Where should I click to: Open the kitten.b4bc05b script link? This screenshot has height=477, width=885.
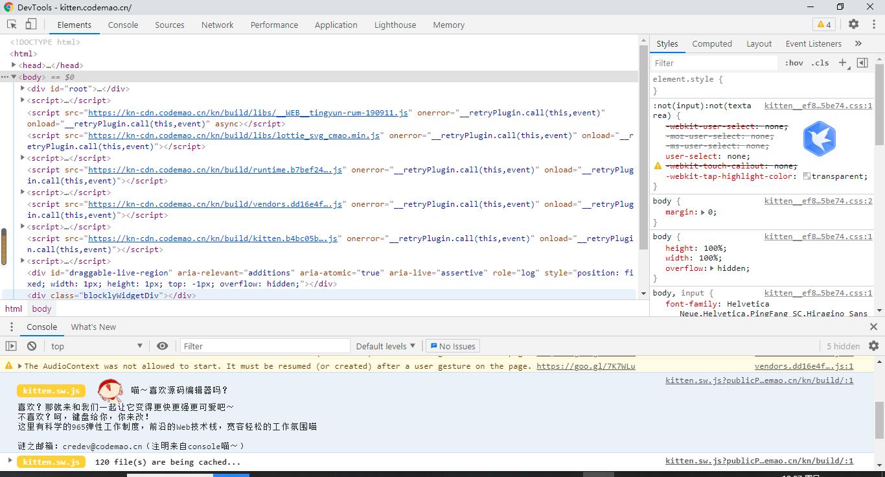(213, 238)
